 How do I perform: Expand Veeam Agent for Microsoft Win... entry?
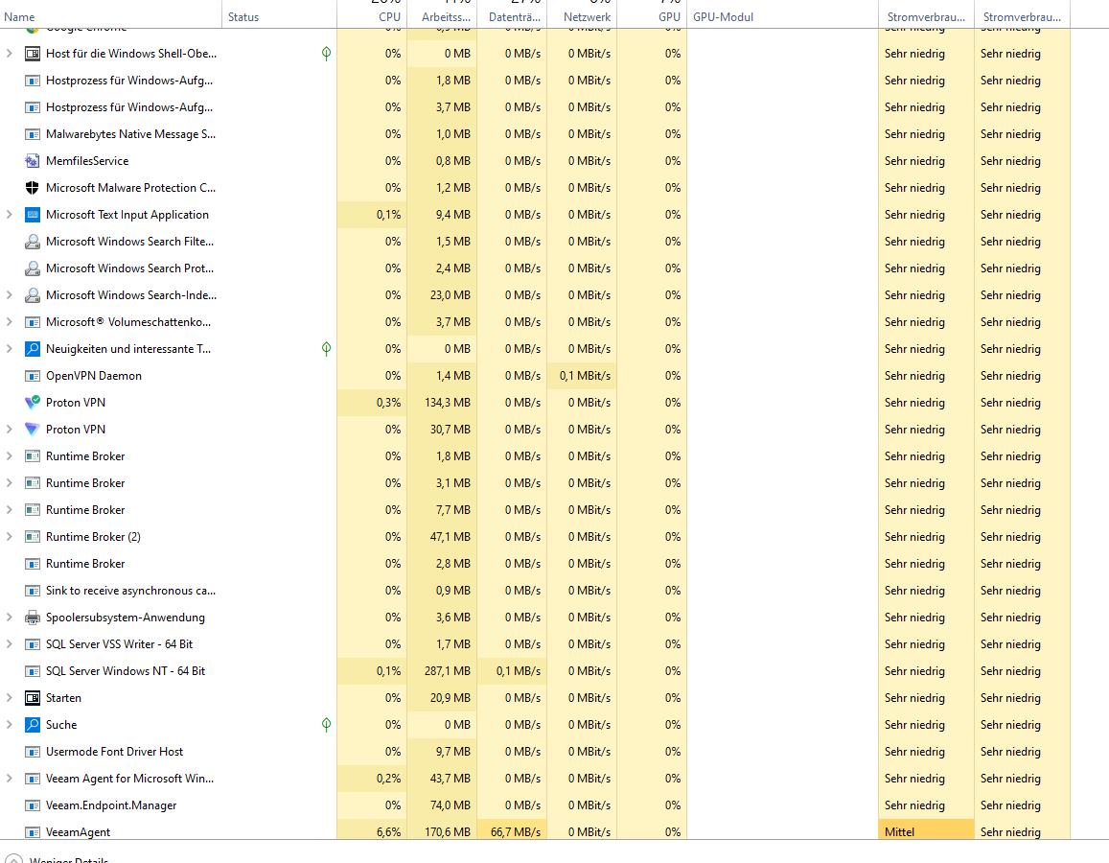click(10, 779)
